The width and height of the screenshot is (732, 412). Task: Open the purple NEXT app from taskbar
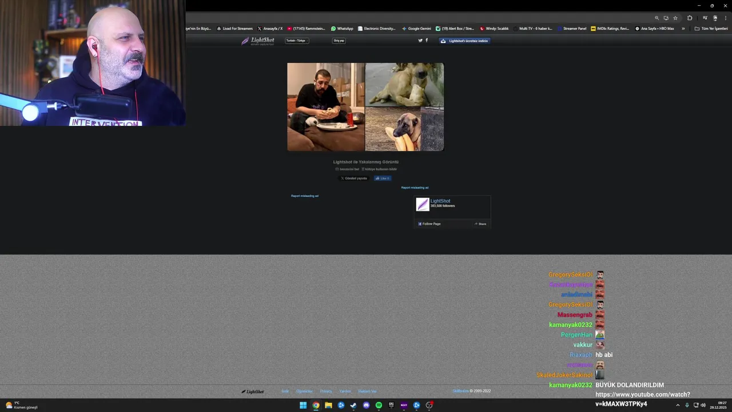coord(404,405)
